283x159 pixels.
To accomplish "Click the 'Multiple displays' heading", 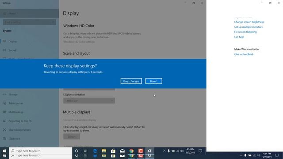I will 76,112.
